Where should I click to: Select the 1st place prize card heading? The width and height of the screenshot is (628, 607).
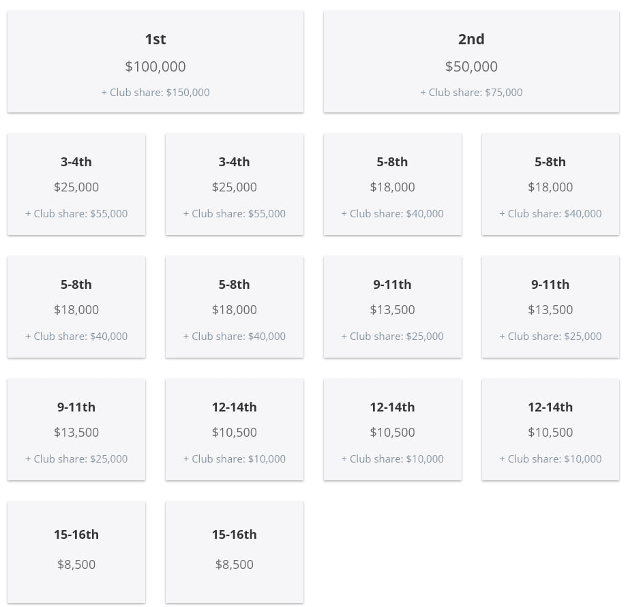point(155,40)
